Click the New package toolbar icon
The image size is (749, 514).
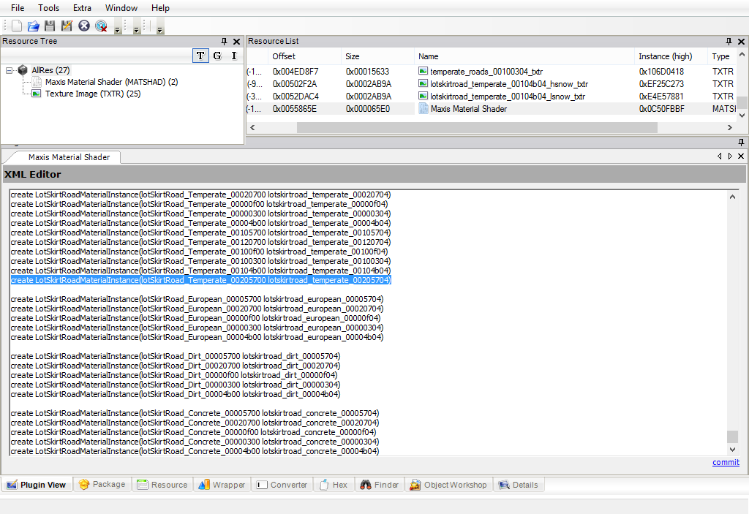pyautogui.click(x=17, y=26)
